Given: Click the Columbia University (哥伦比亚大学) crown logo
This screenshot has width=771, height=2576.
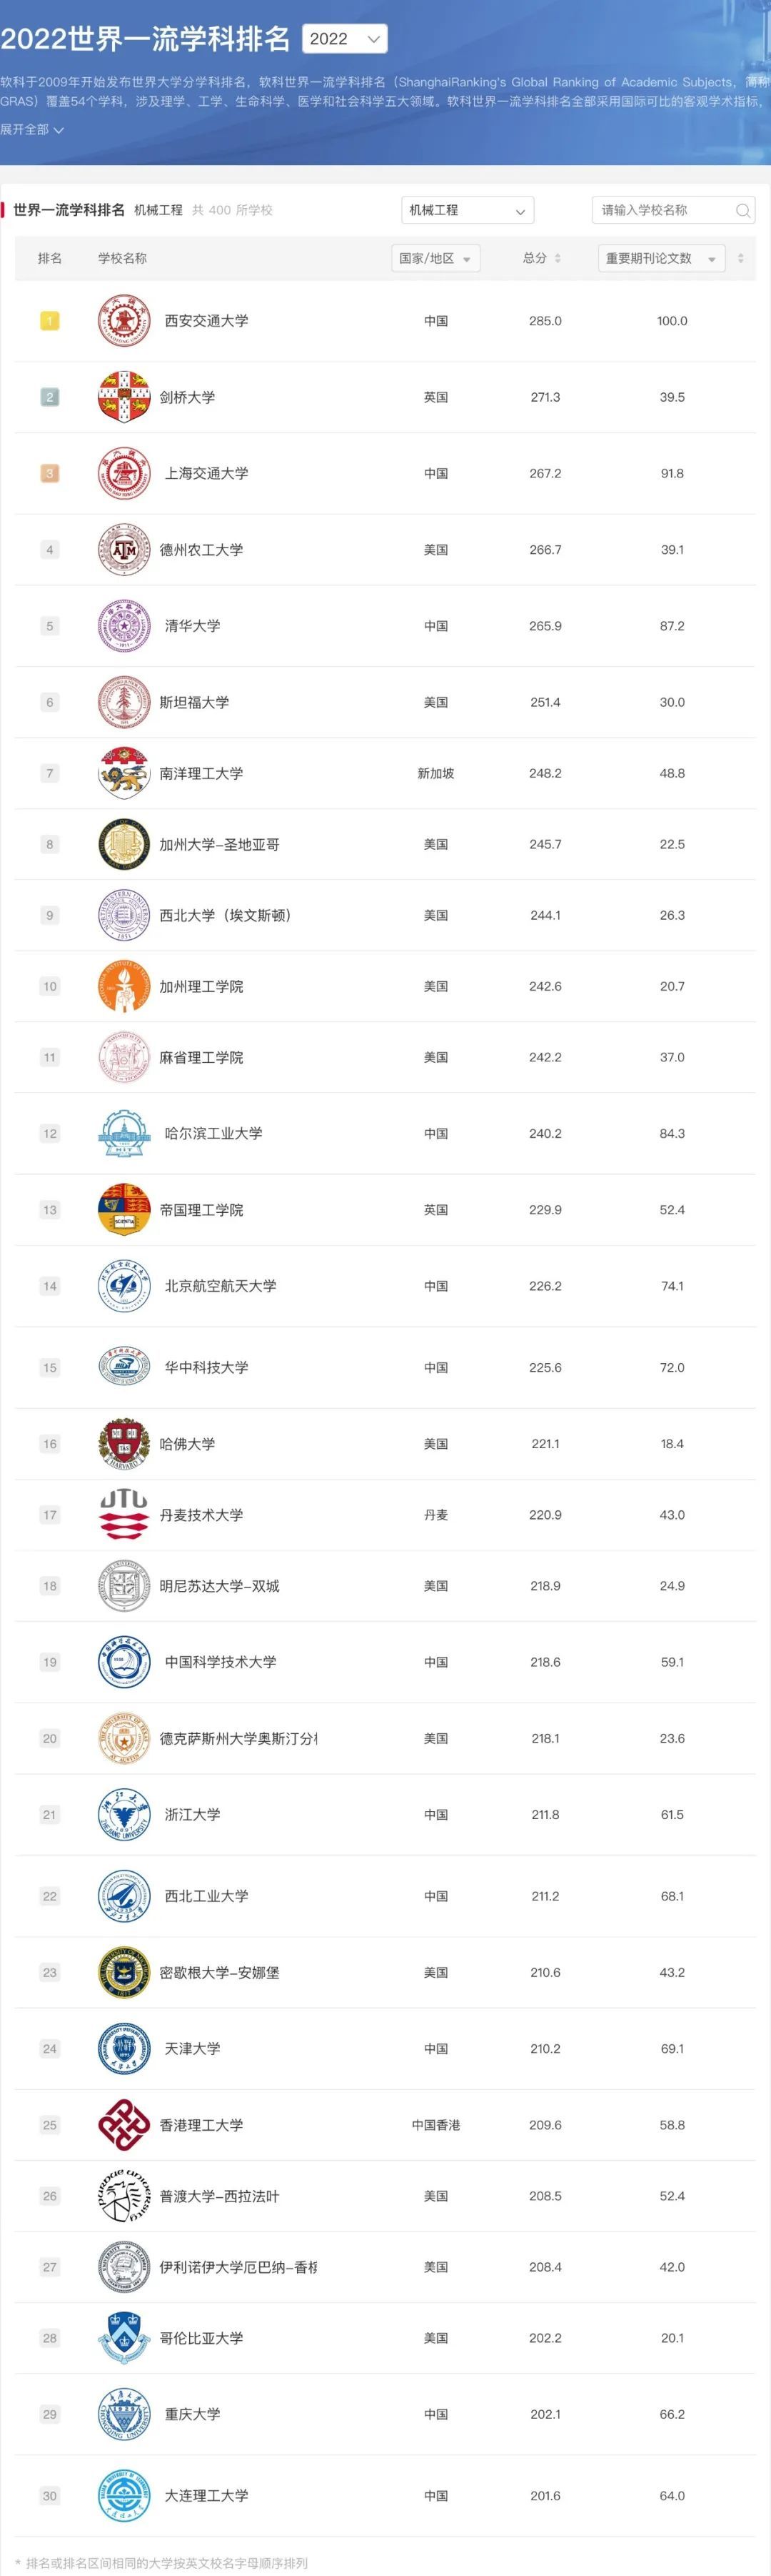Looking at the screenshot, I should tap(124, 2338).
